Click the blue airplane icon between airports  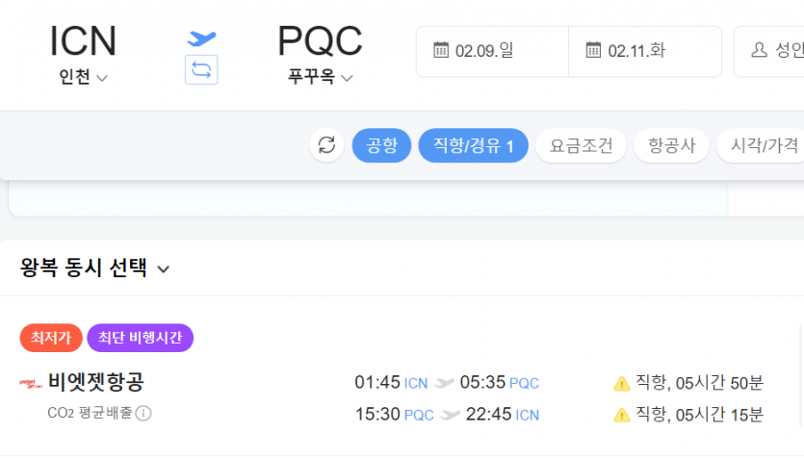201,38
